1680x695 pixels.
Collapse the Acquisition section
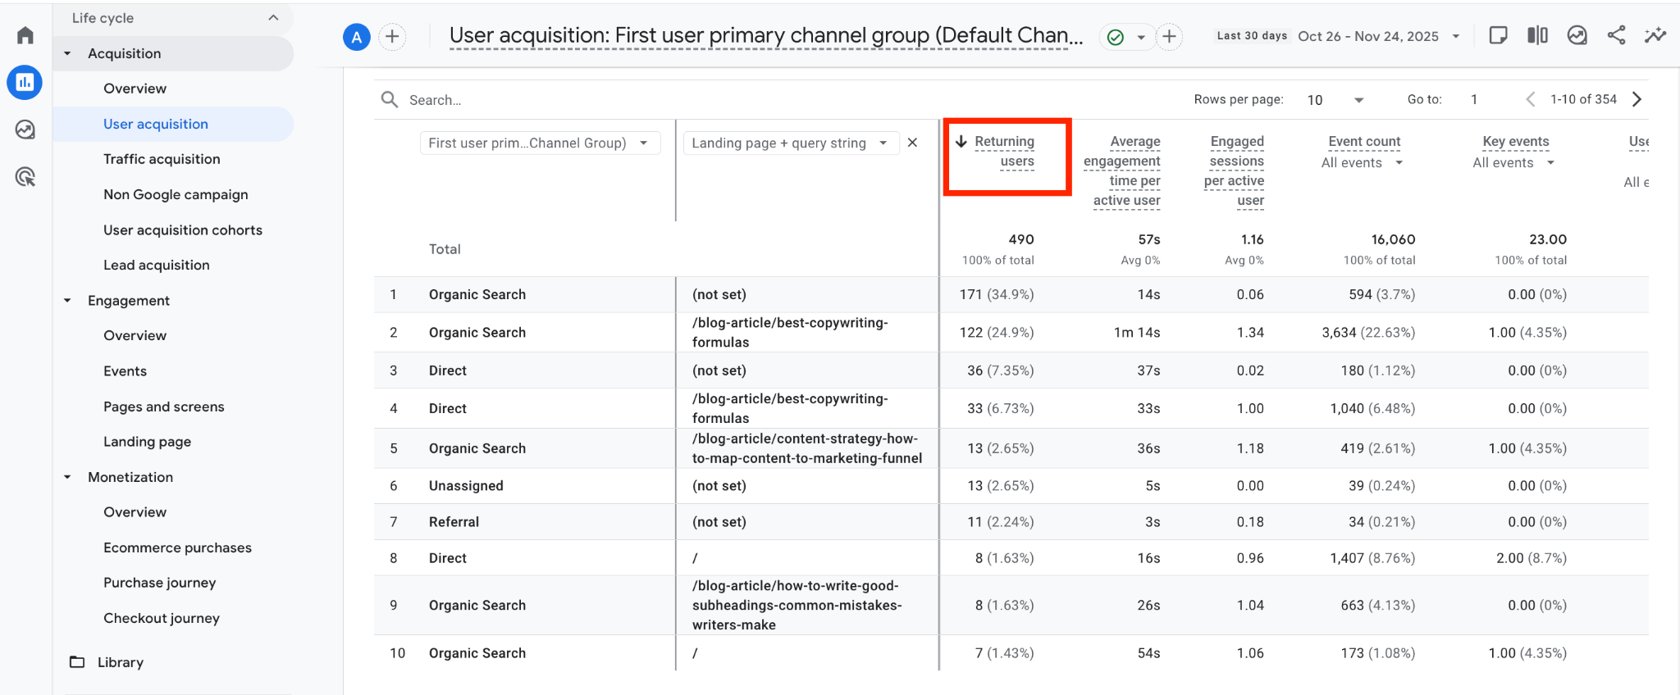(67, 53)
